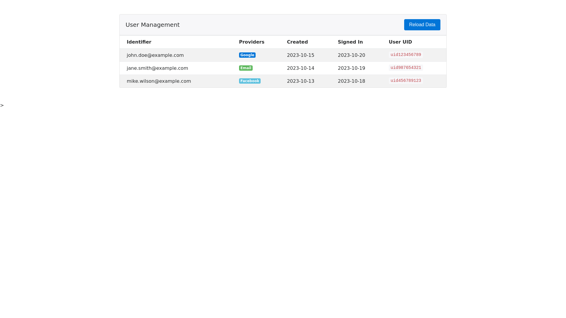
Task: Click the created date 2023-10-15
Action: tap(300, 55)
